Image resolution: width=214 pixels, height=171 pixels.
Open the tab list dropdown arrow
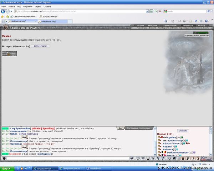pos(6,21)
